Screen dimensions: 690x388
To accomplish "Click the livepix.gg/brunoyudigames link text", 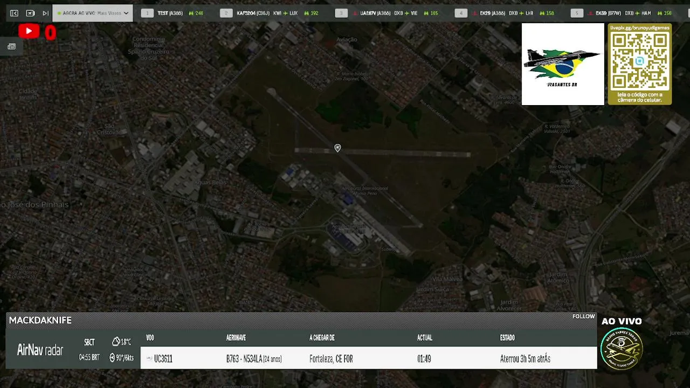I will click(640, 27).
